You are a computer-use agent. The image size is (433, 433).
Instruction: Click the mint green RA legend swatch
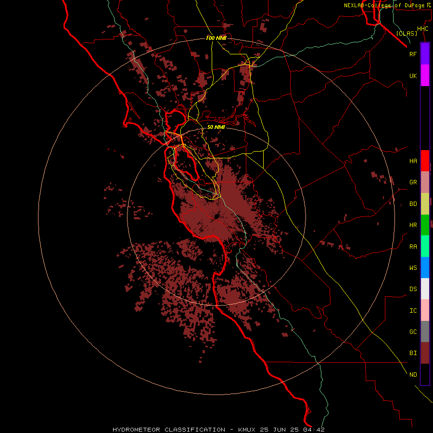tap(425, 246)
